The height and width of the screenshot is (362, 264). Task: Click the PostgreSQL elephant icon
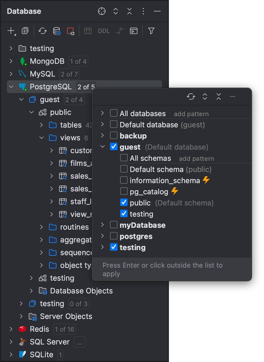pyautogui.click(x=23, y=87)
